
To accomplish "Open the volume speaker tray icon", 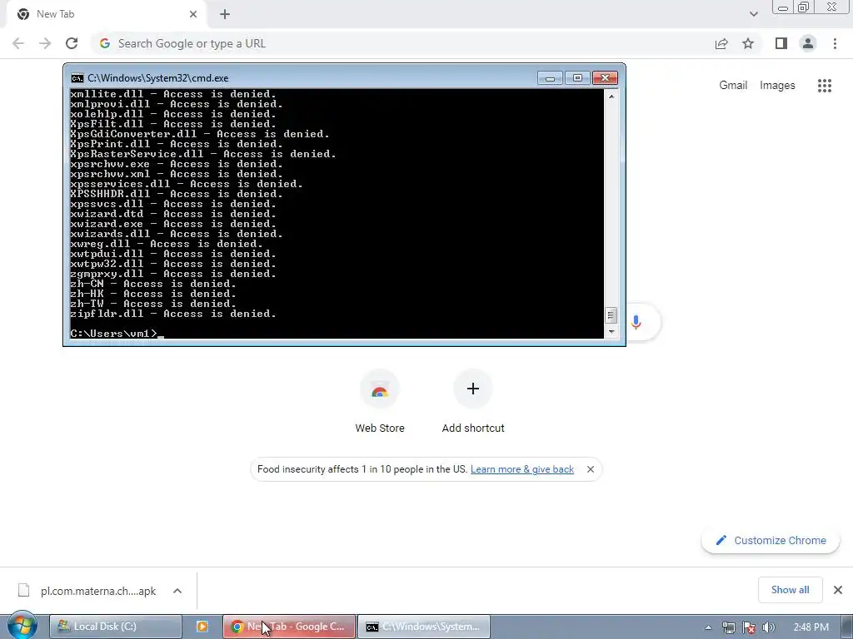I will [x=769, y=627].
